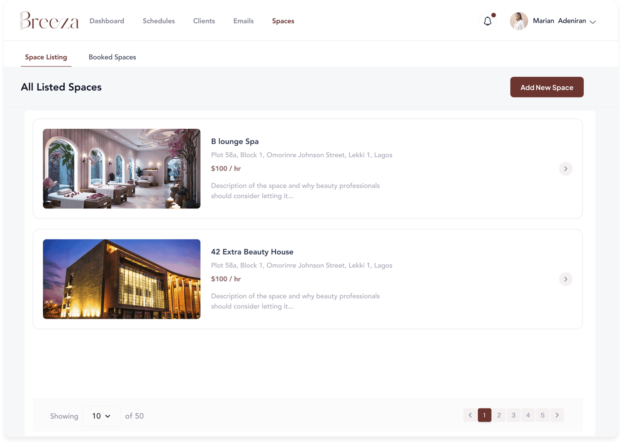Go to the next page arrow
Screen dimensions: 622x444
click(557, 415)
